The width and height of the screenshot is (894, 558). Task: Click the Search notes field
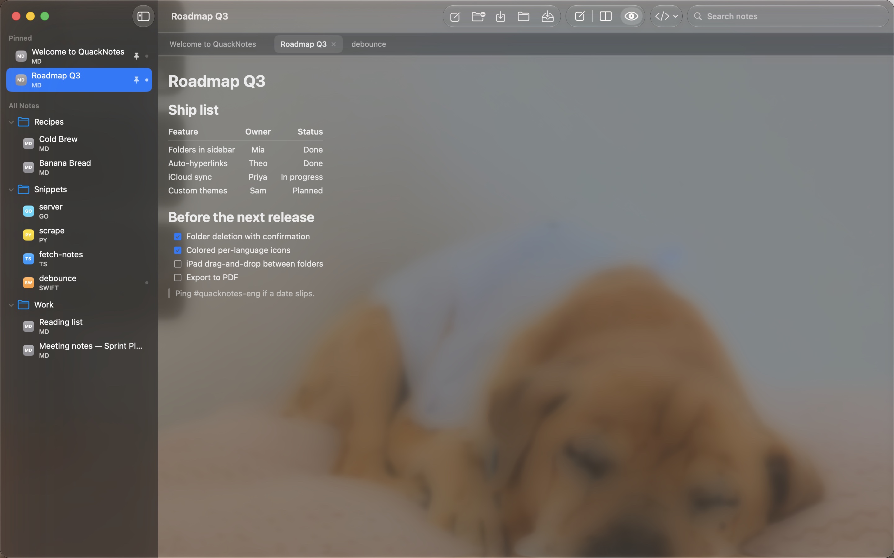tap(788, 16)
